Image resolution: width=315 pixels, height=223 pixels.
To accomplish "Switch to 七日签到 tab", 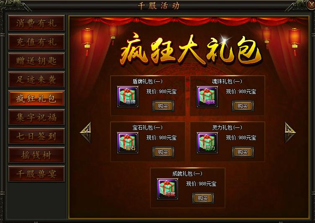I will [36, 136].
